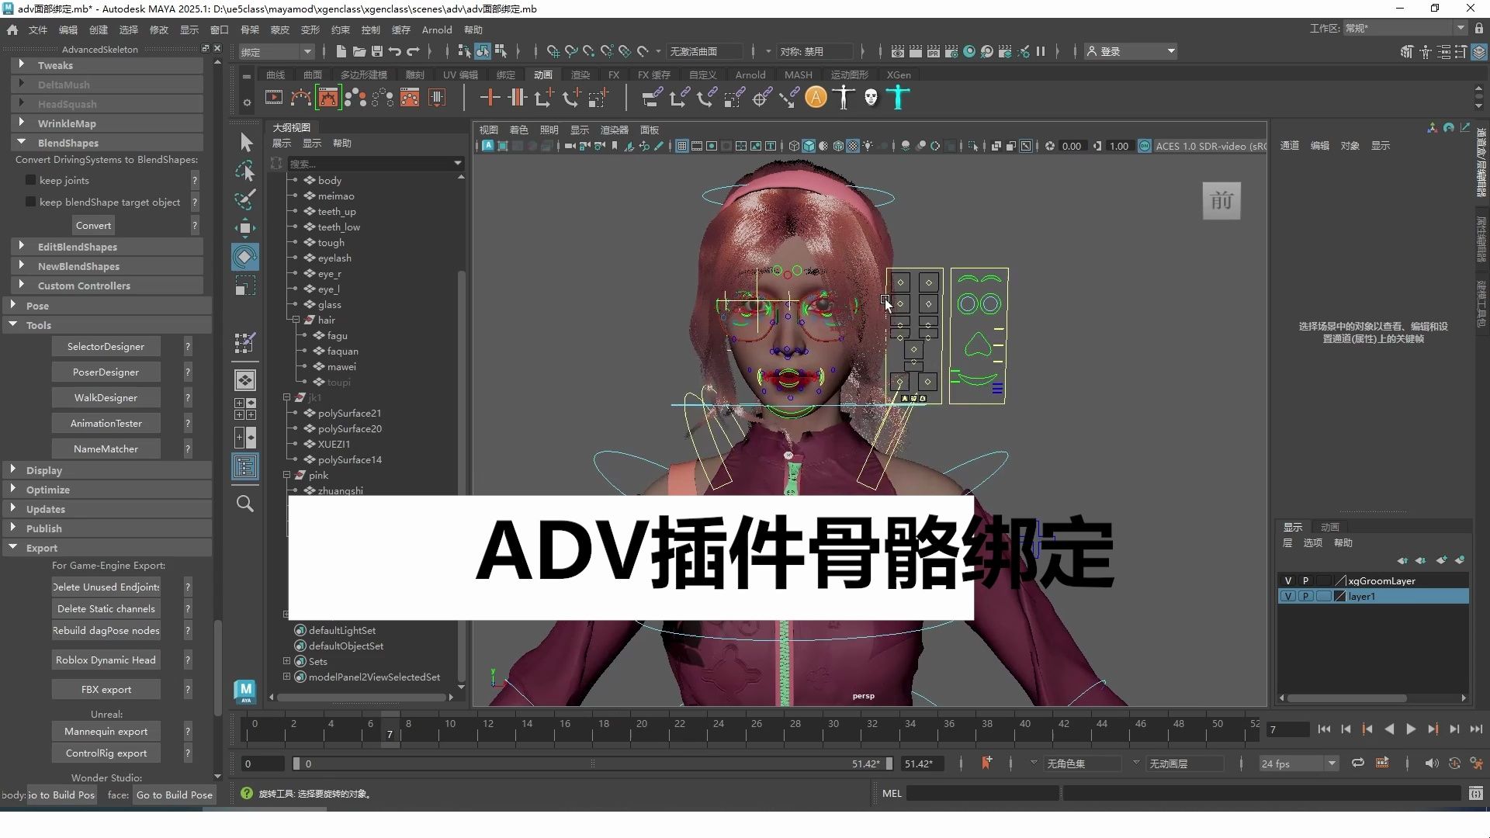Screen dimensions: 1490x838
Task: Click the cyan T-pose figure icon
Action: pyautogui.click(x=898, y=98)
